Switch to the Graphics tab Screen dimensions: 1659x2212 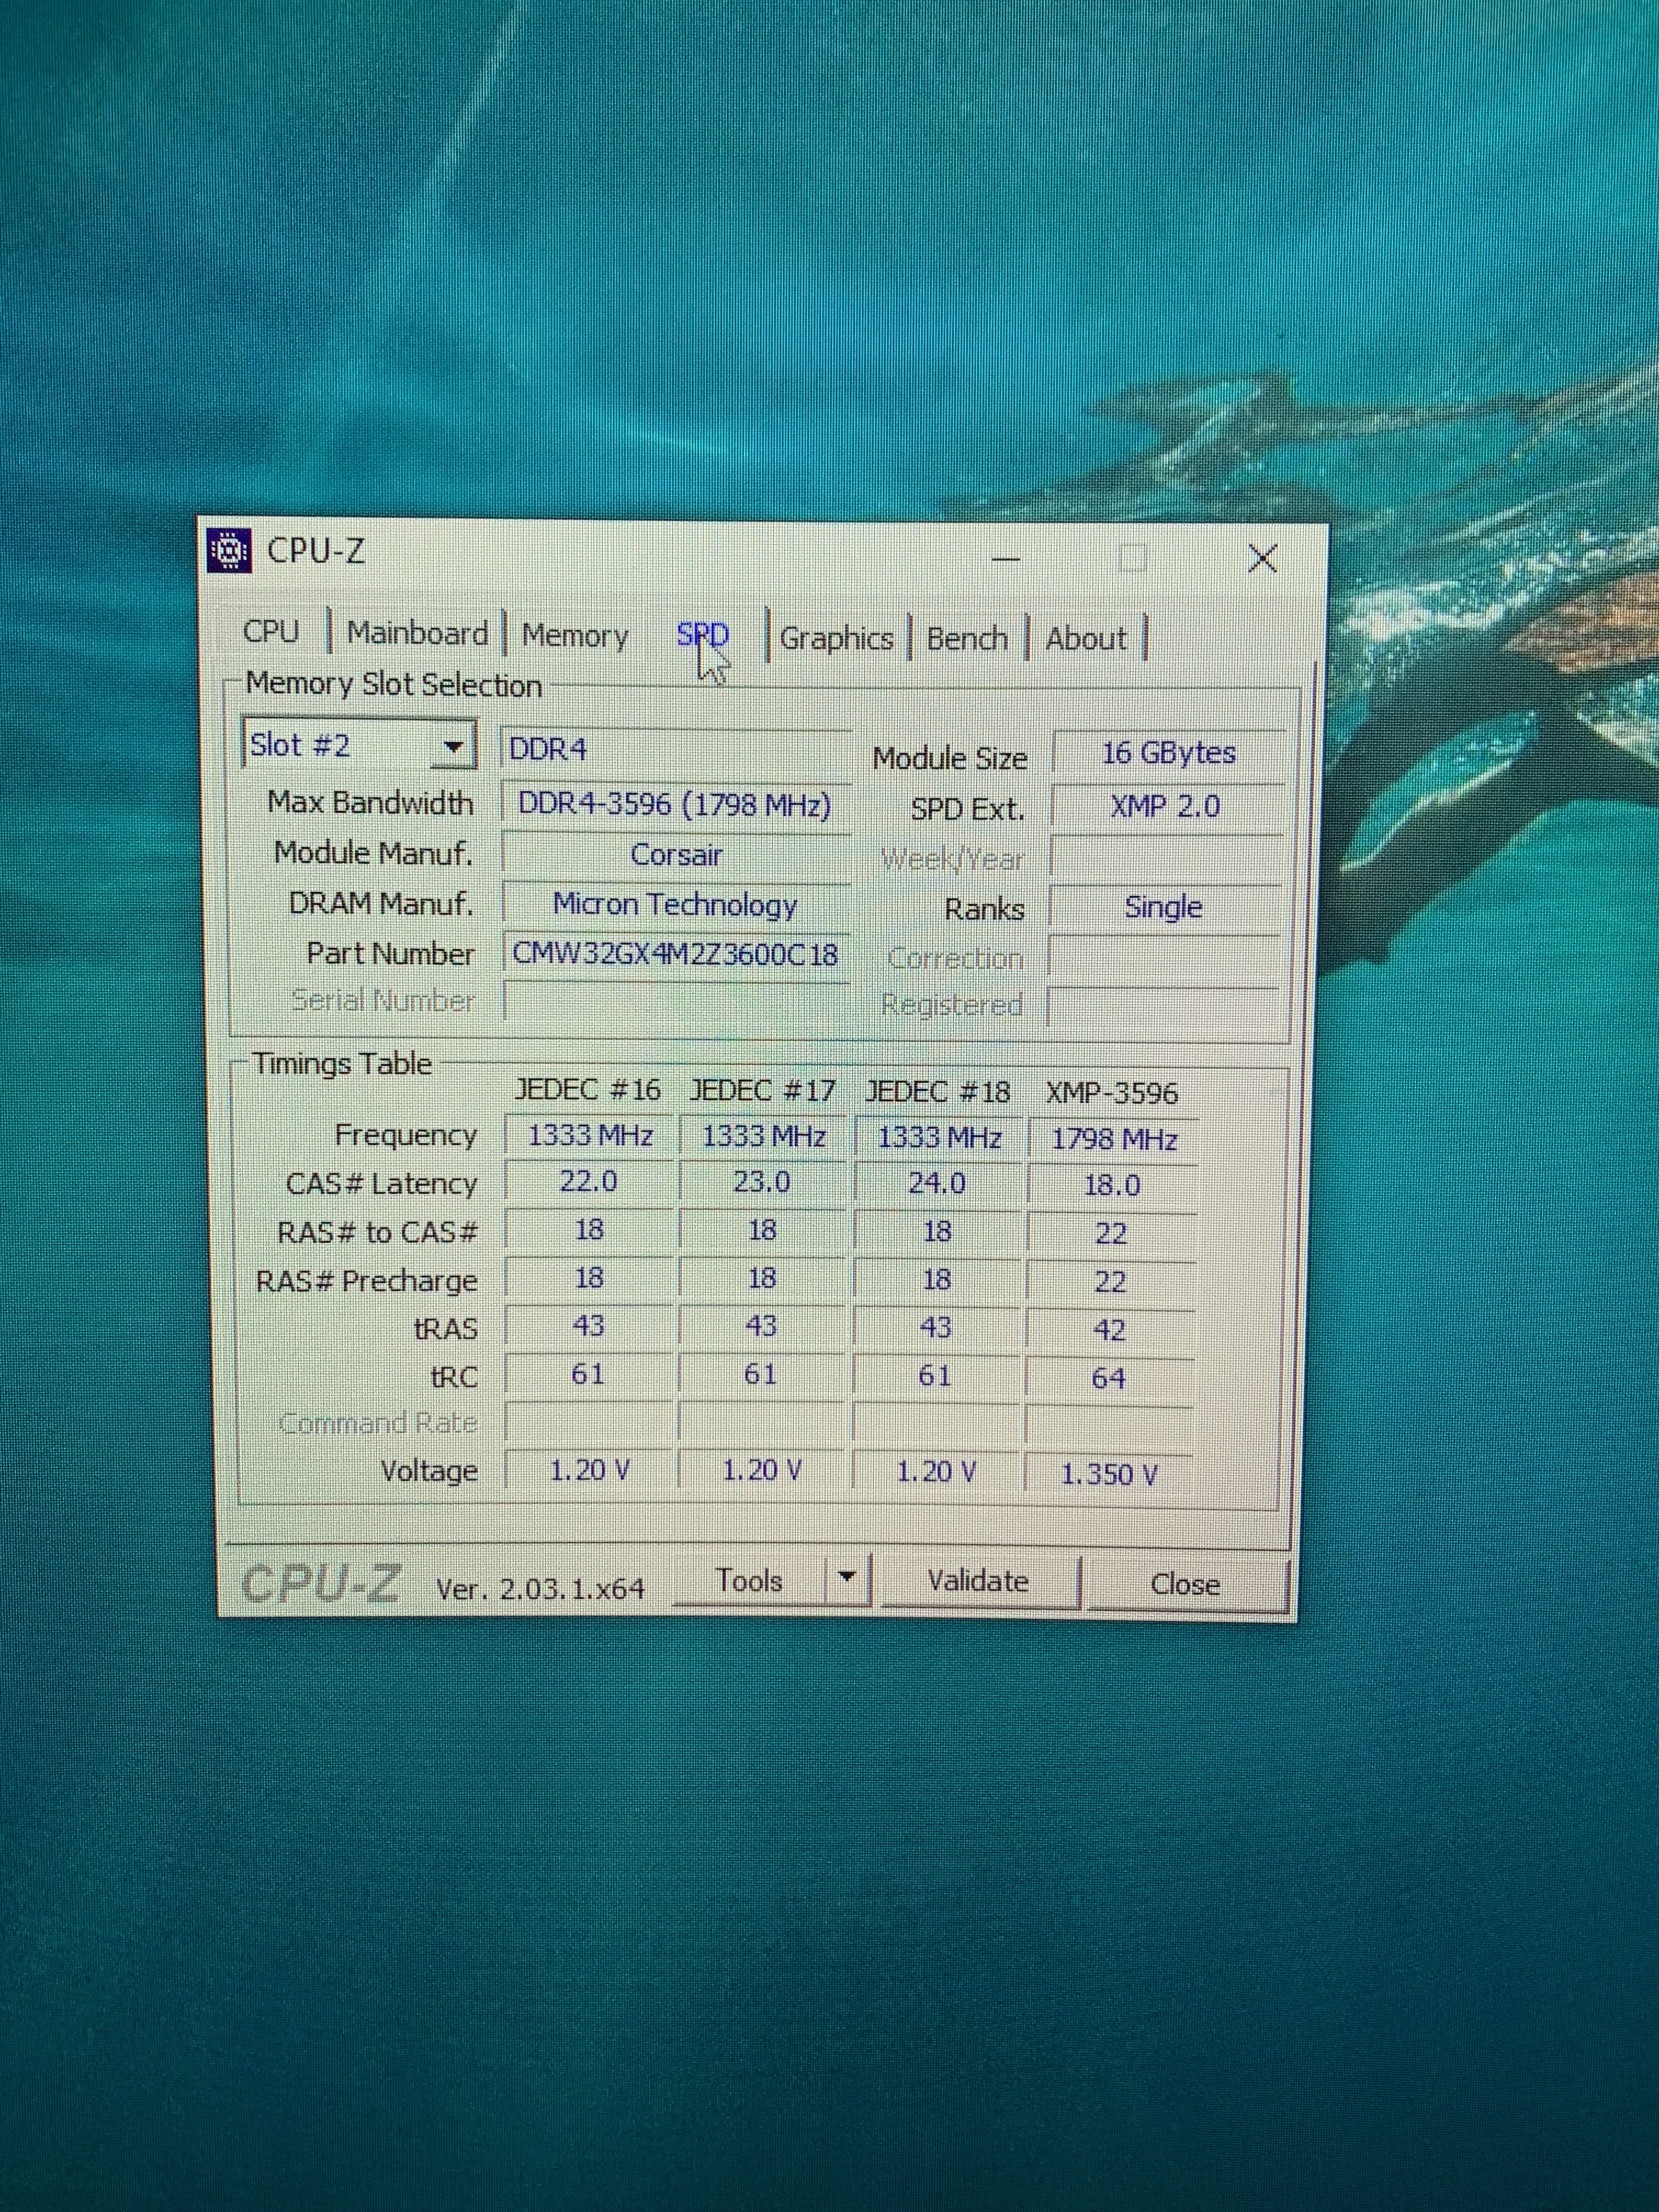[836, 638]
